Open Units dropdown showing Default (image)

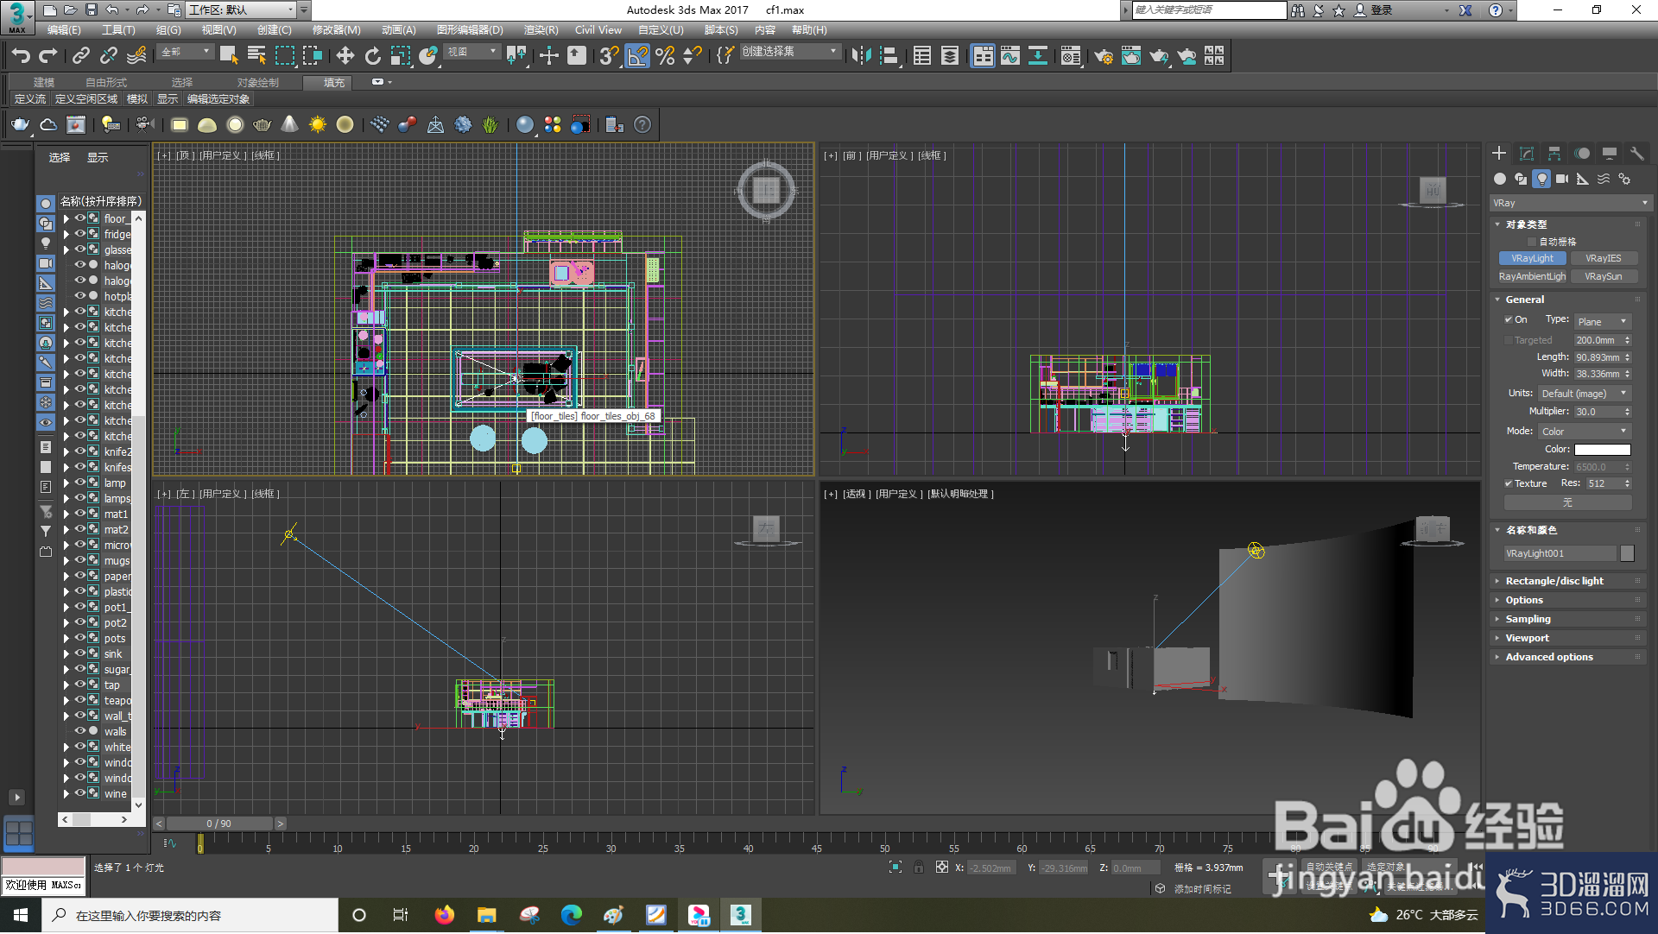[1584, 394]
